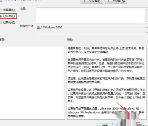Image resolution: width=148 pixels, height=126 pixels.
Task: Select the 未配置(C) radio option
Action: pos(8,10)
